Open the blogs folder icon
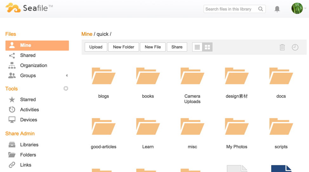This screenshot has width=309, height=172. pyautogui.click(x=104, y=76)
